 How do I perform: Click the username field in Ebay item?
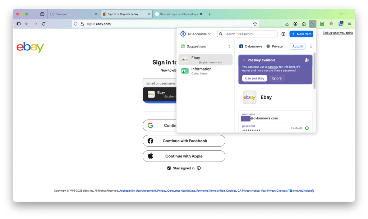pos(275,117)
